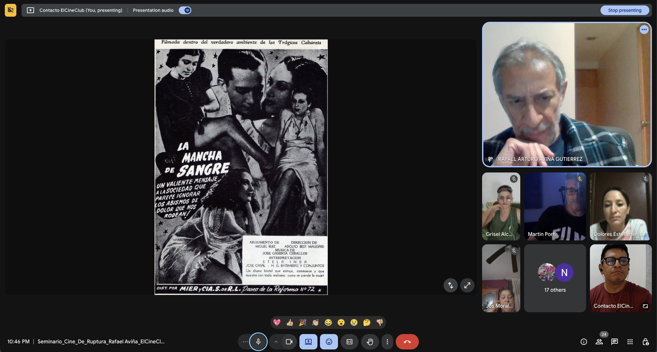657x352 pixels.
Task: Open host controls via the lock icon
Action: point(647,341)
